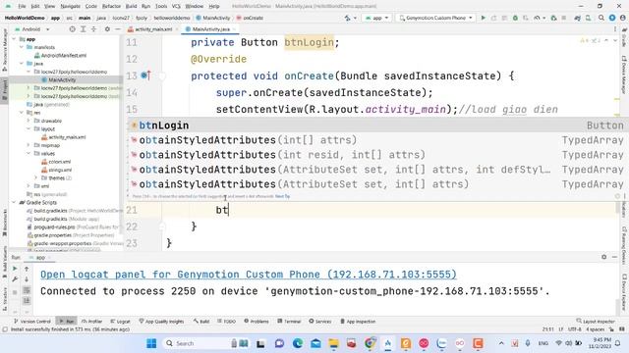Expand the drawable folder

[29, 121]
